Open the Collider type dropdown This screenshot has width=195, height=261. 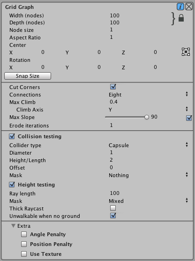click(148, 145)
